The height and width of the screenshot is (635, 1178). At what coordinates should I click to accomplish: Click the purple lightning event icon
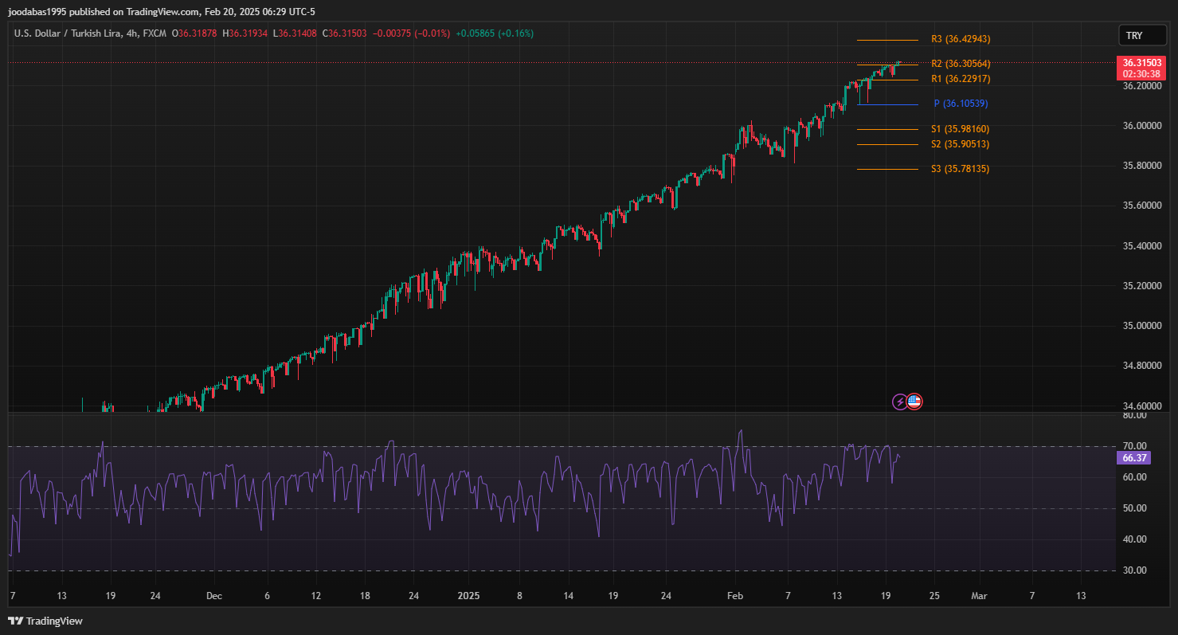[x=899, y=402]
